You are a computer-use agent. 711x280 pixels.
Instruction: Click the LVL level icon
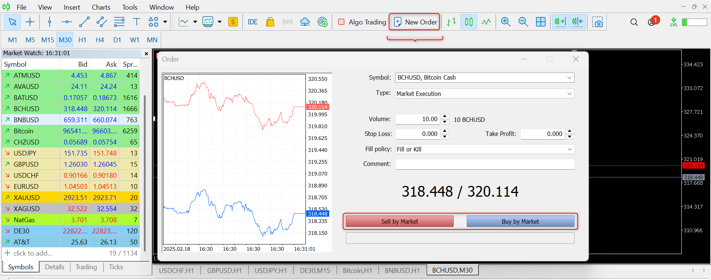[674, 22]
